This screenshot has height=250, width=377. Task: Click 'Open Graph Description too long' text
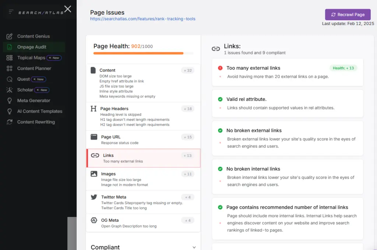[x=128, y=226]
